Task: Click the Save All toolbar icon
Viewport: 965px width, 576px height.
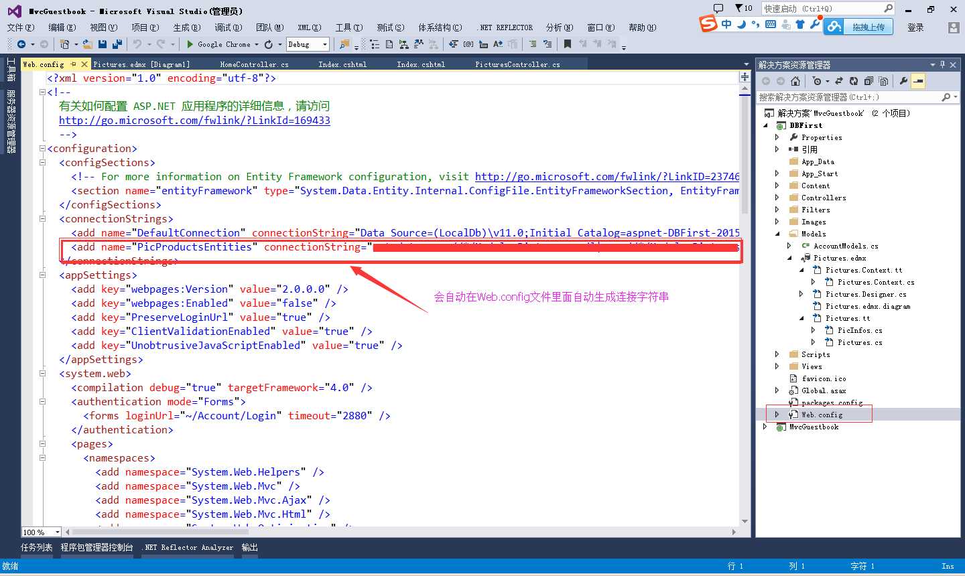Action: point(117,44)
